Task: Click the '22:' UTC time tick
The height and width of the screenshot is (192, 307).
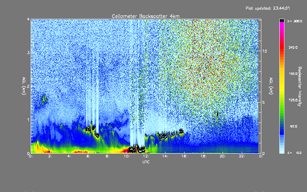Action: pos(242,156)
